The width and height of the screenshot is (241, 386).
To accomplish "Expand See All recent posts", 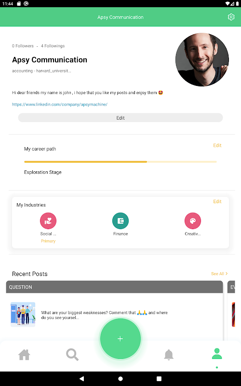I will coord(219,274).
